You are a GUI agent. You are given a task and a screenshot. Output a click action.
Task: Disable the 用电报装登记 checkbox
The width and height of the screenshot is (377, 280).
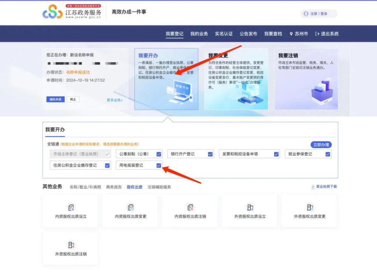tap(159, 165)
